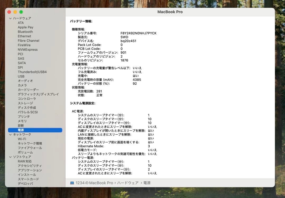The image size is (285, 198).
Task: Select グラフィックス/ディスプレイ entry
Action: [38, 94]
